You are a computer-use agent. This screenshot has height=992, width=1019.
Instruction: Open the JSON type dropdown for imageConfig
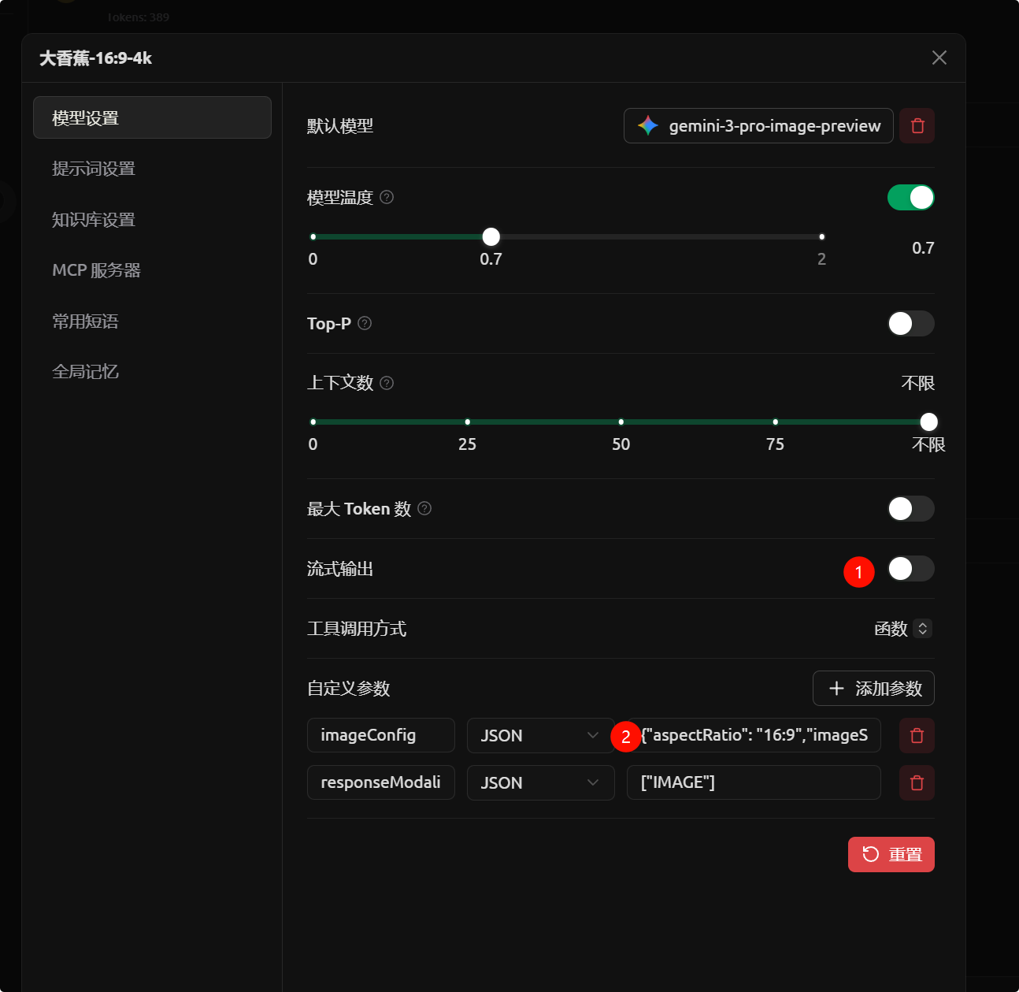coord(540,735)
